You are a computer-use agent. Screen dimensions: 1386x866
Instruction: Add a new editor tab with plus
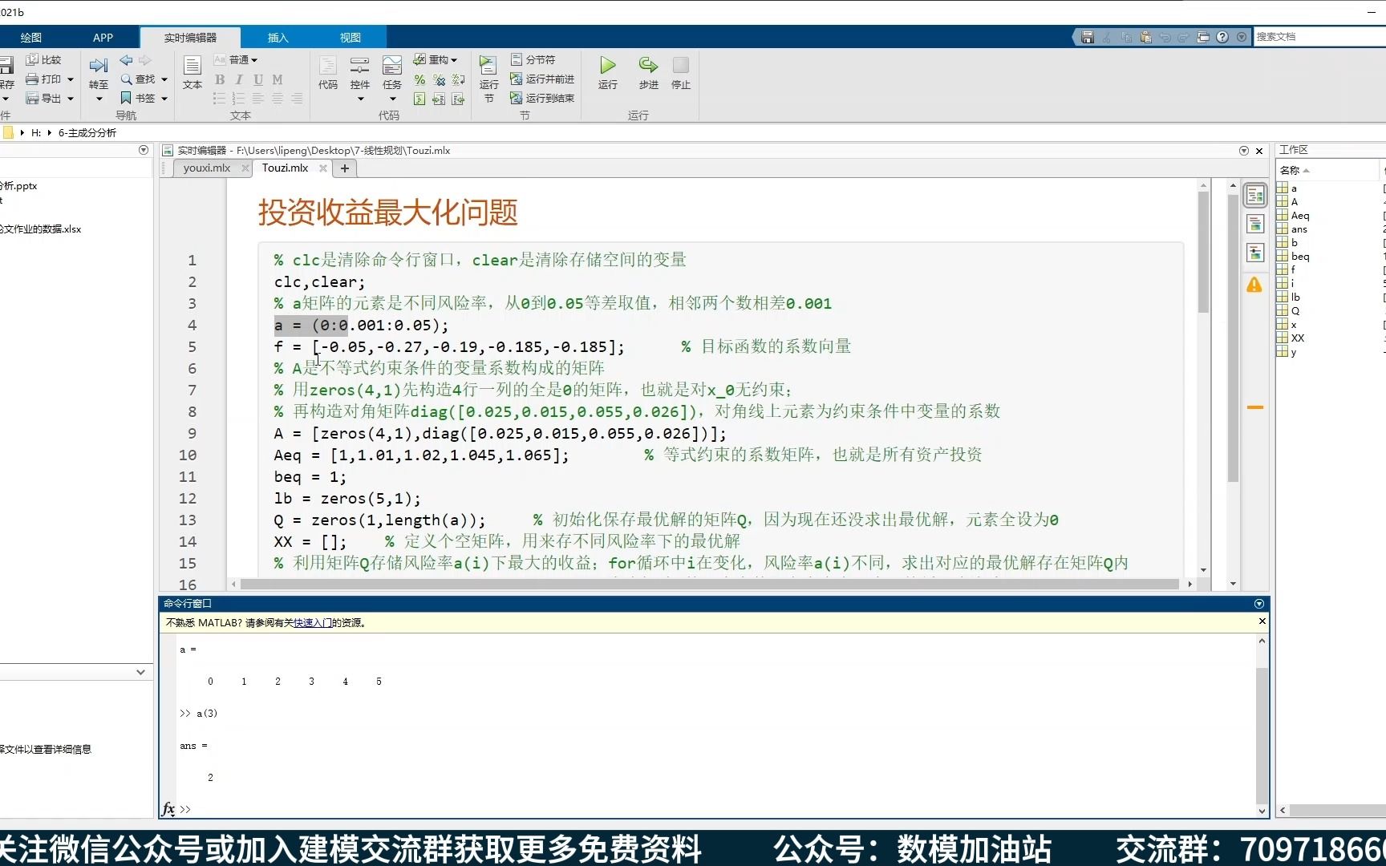coord(345,168)
